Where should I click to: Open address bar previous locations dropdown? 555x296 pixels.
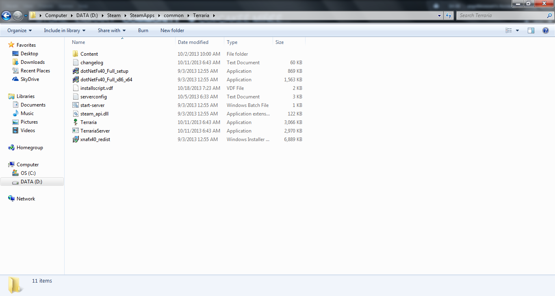tap(440, 15)
